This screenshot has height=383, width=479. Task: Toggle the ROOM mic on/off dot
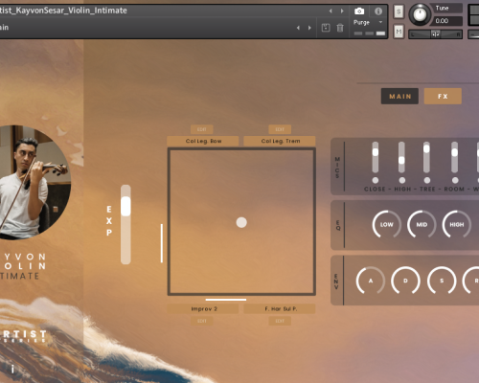pos(455,180)
